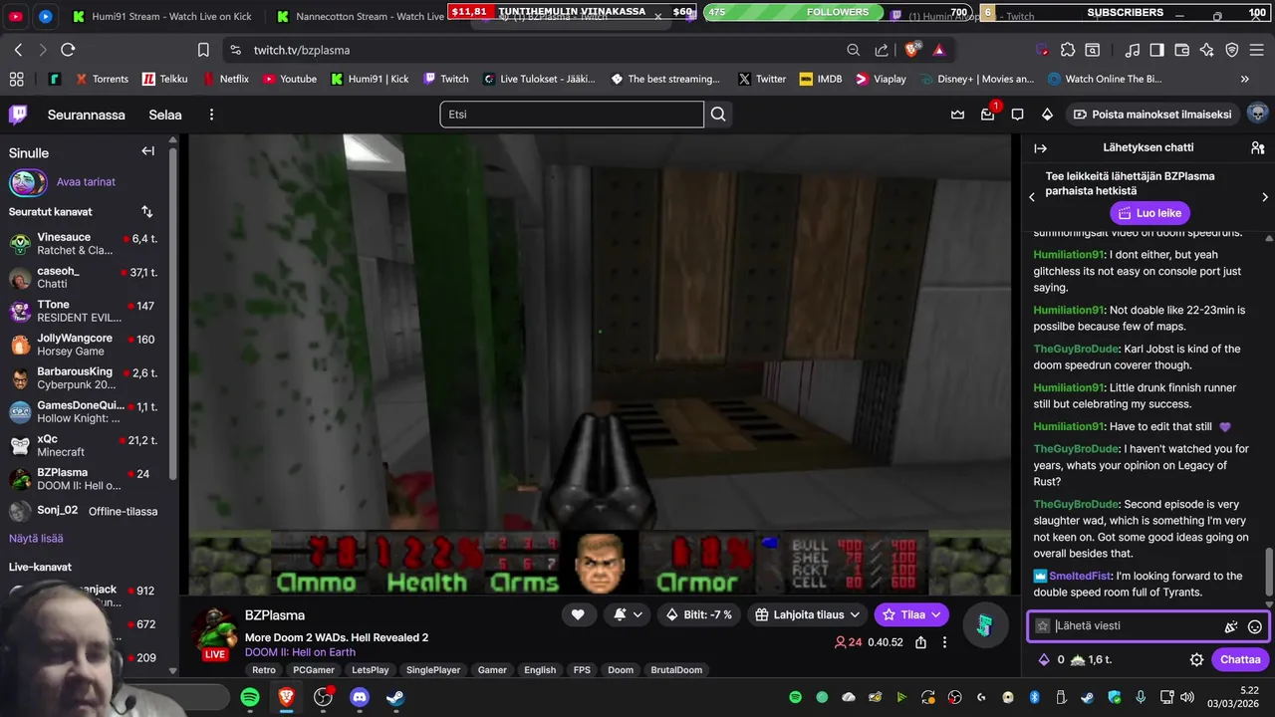Open the Netflix bookmark
1275x717 pixels.
pos(226,79)
